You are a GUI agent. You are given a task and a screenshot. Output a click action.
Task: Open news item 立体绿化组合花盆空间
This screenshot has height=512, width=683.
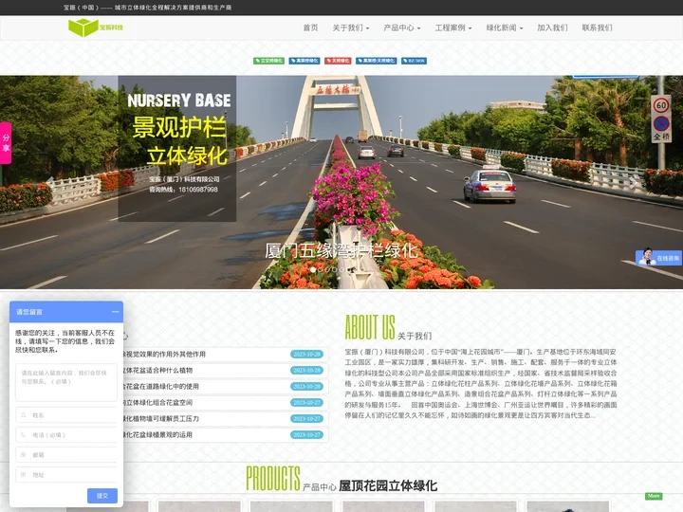coord(157,402)
